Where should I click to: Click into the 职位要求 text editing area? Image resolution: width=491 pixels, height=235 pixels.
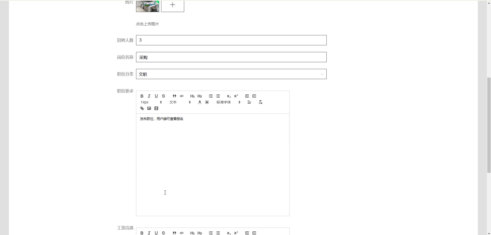tap(213, 165)
